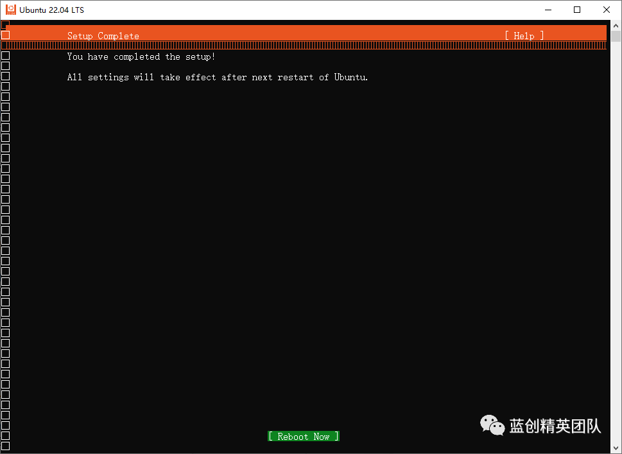Viewport: 622px width, 454px height.
Task: Close the Ubuntu 22.04 LTS window
Action: pos(607,10)
